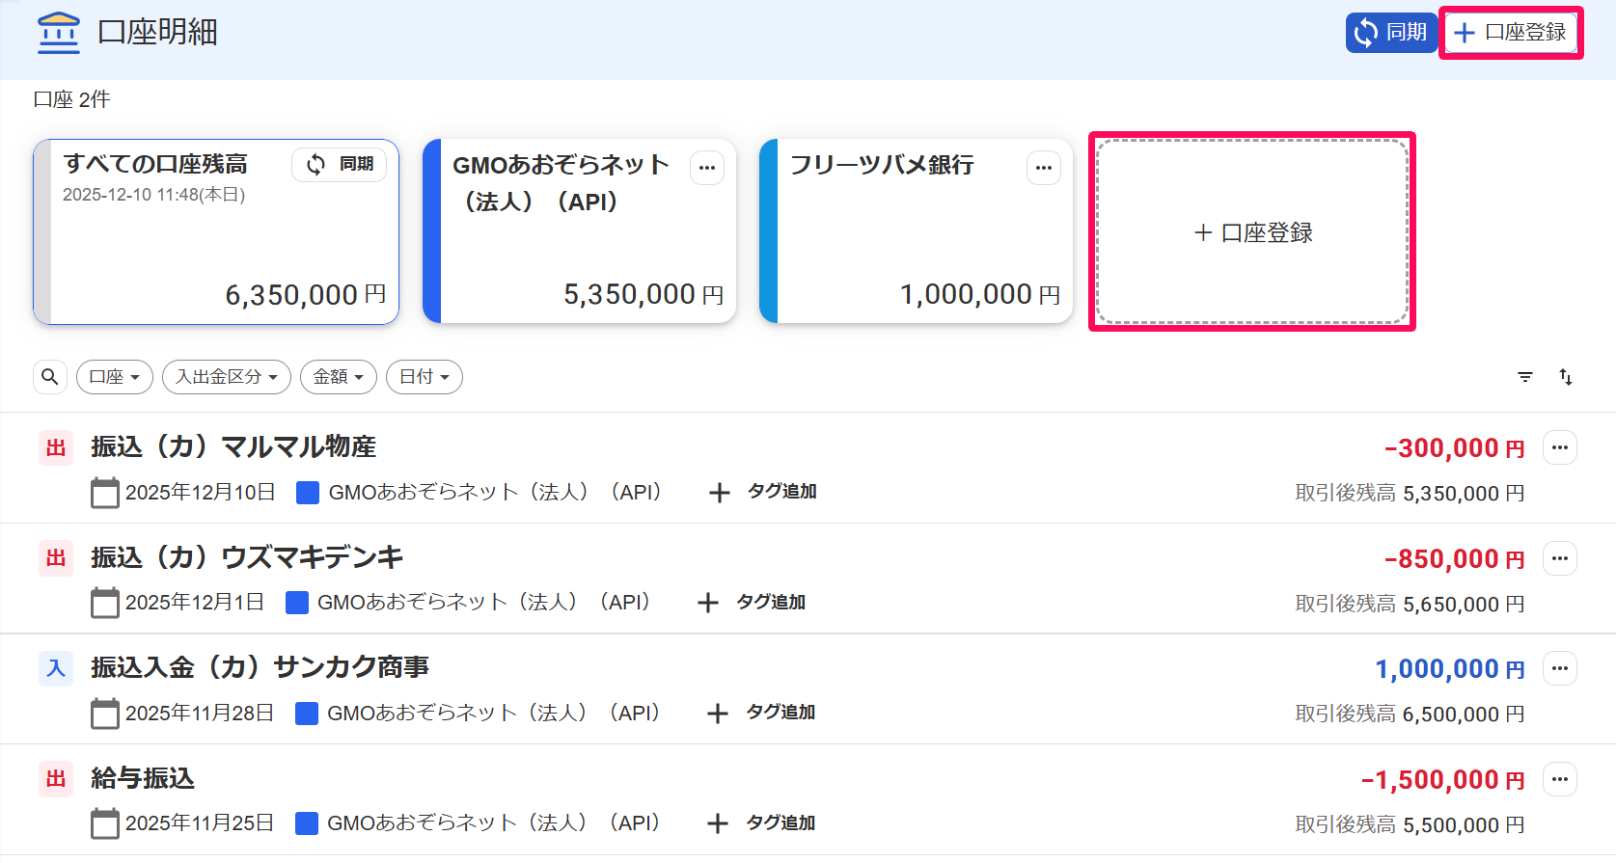This screenshot has width=1616, height=863.
Task: Select the フリーツバメ銀行 account card
Action: coord(916,231)
